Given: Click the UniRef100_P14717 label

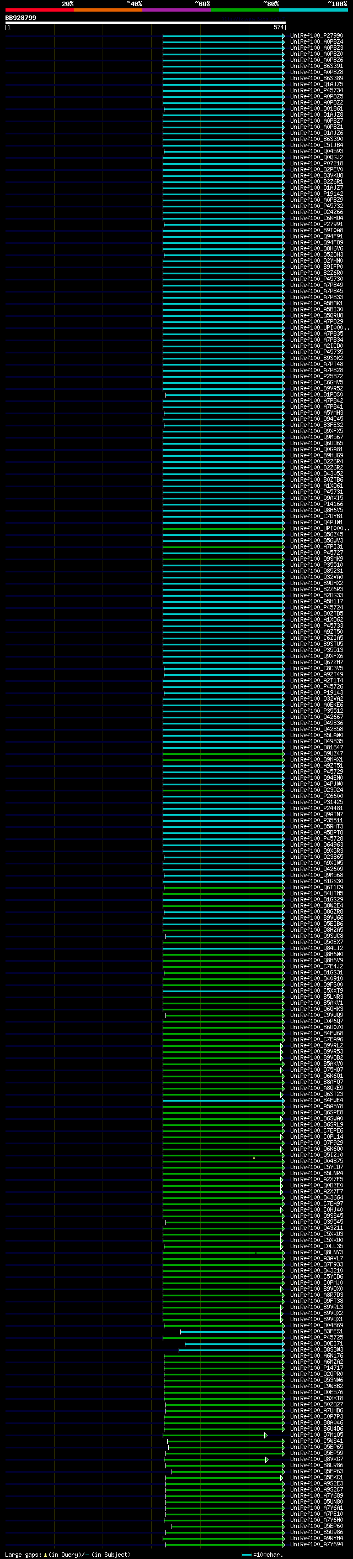Looking at the screenshot, I should click(317, 1367).
